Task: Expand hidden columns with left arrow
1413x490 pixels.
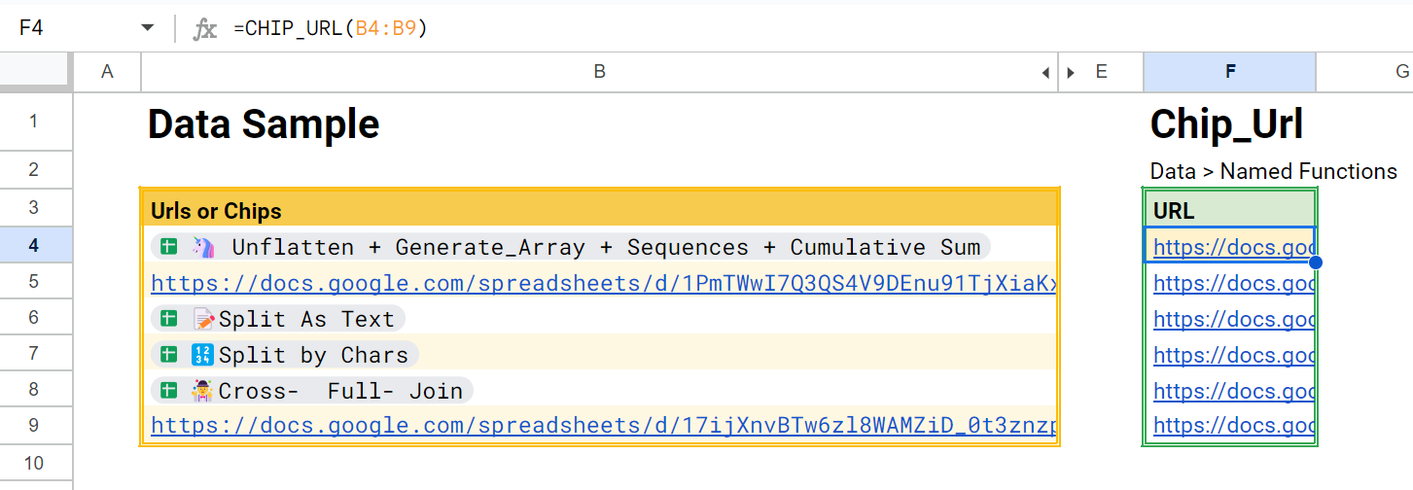Action: tap(1045, 72)
